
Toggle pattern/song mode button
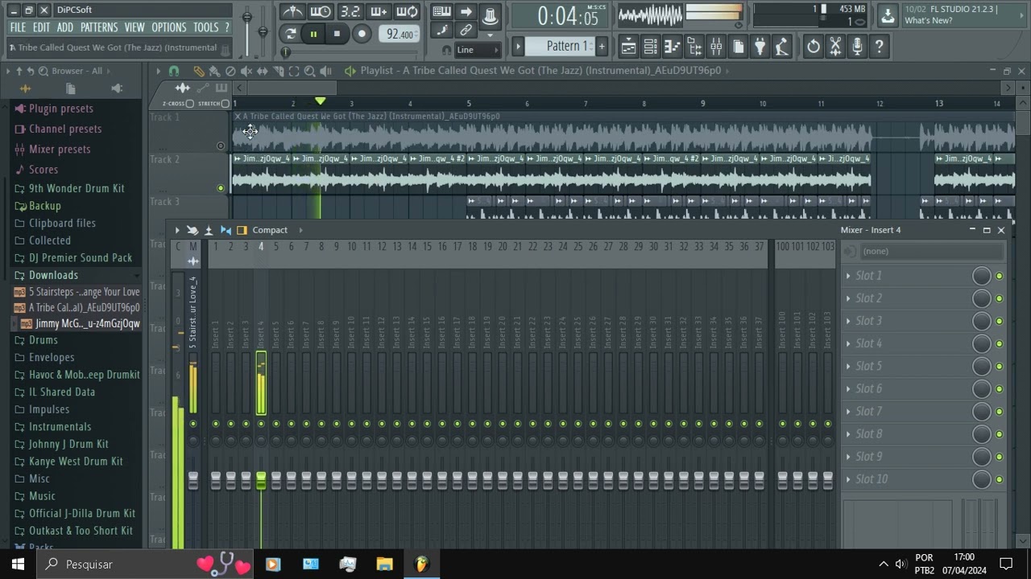coord(290,33)
